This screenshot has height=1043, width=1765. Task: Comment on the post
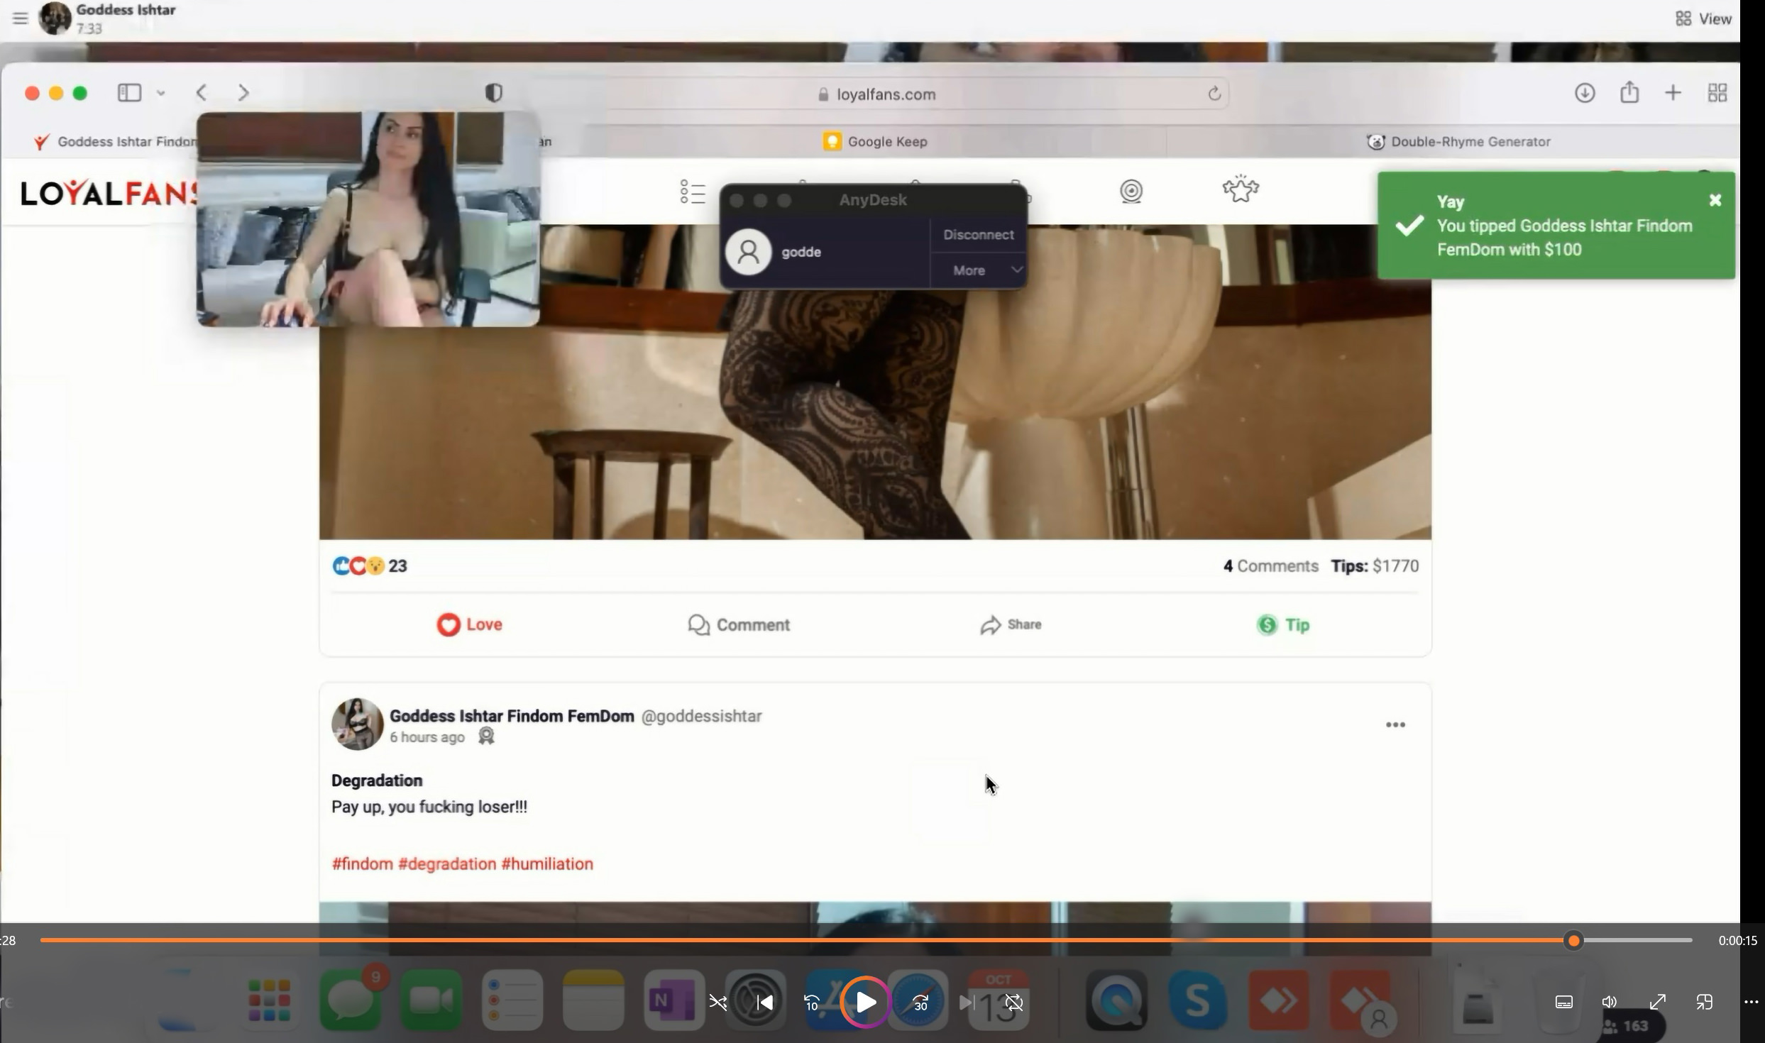click(x=738, y=624)
